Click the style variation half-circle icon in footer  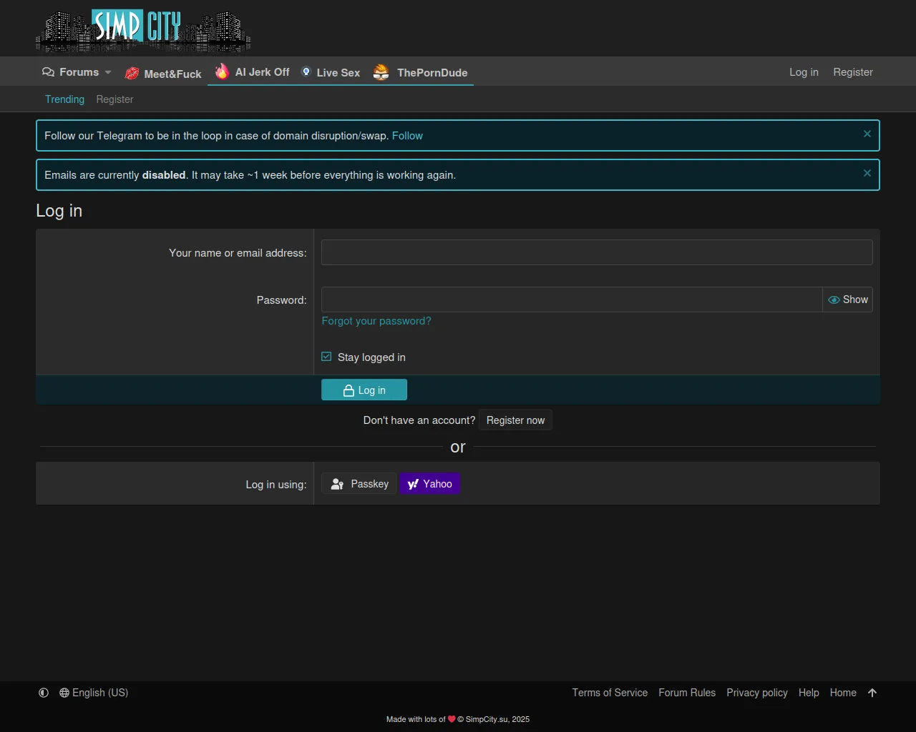[x=44, y=693]
